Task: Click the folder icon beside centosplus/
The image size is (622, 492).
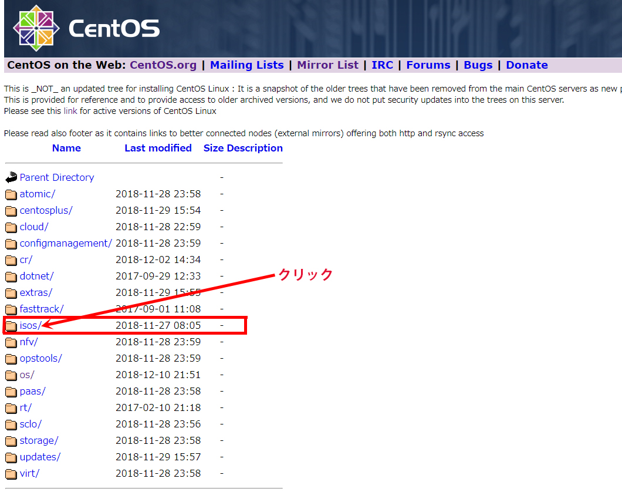Action: click(11, 211)
